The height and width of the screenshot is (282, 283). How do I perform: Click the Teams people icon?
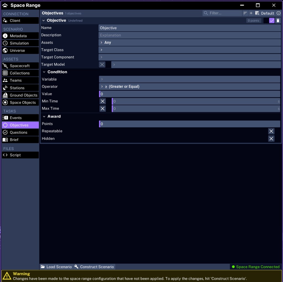tap(5, 81)
